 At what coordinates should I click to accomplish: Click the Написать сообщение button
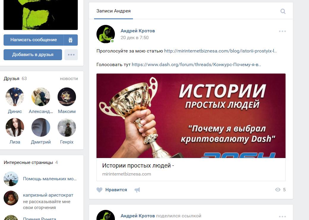(x=34, y=40)
